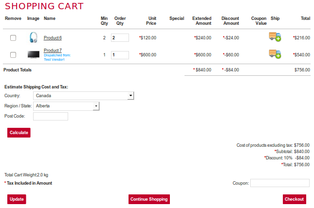Click the Product 6 total $216.00

pos(301,38)
